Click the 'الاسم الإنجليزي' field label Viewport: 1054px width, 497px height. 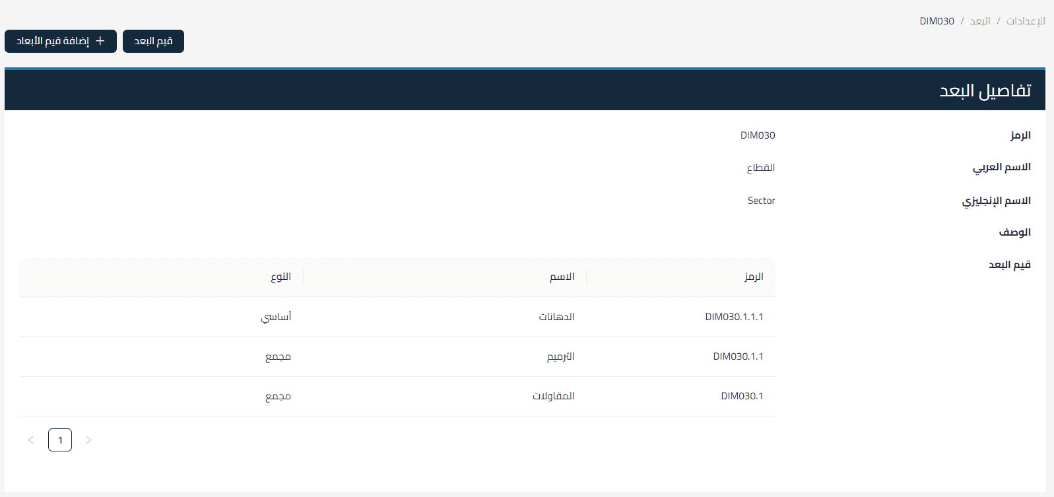(x=996, y=201)
